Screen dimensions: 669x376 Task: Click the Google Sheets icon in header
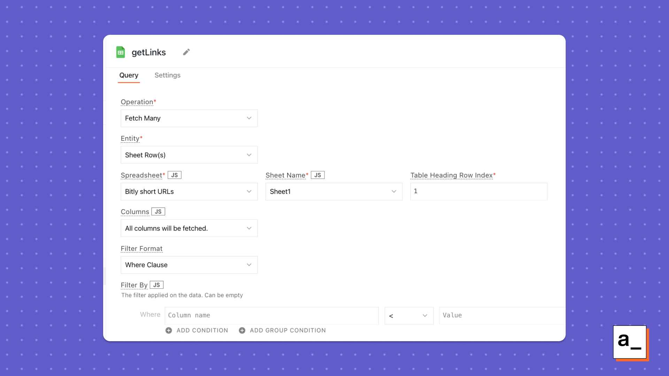point(121,52)
